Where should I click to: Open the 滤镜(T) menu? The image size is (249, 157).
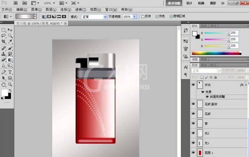pos(81,9)
